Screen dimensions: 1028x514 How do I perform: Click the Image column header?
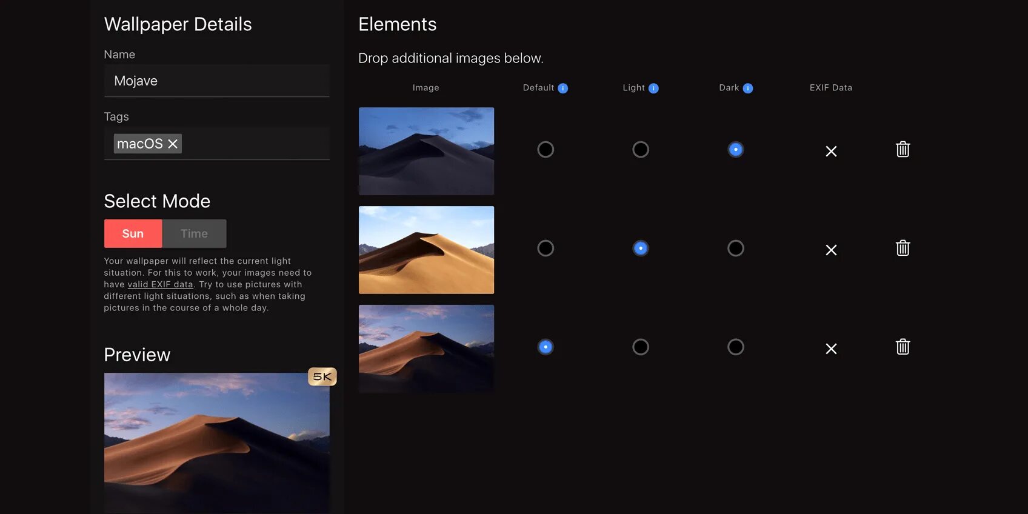(x=426, y=88)
